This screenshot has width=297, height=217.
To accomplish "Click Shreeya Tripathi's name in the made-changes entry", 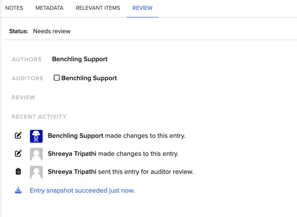I will click(x=72, y=154).
